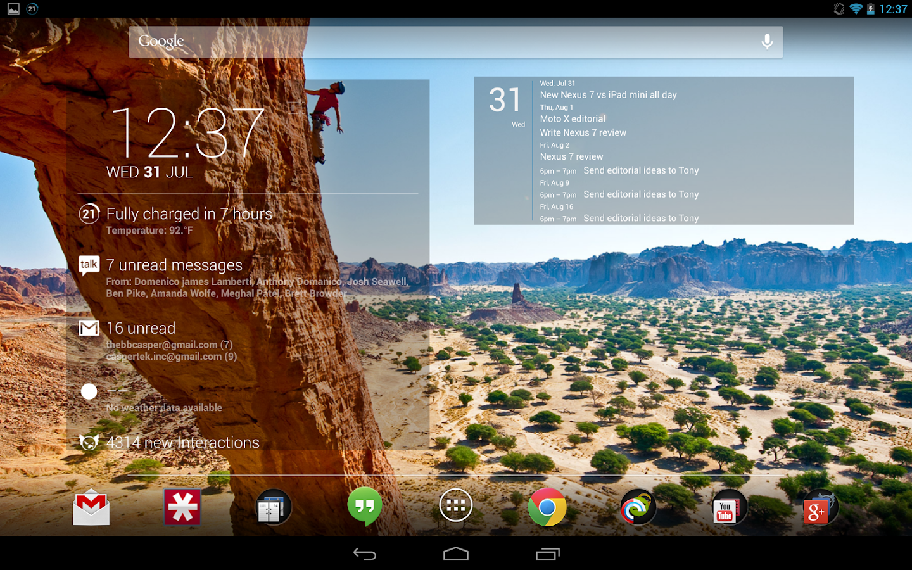The height and width of the screenshot is (570, 912).
Task: Tap the screenshot notification icon in status bar
Action: click(x=13, y=9)
